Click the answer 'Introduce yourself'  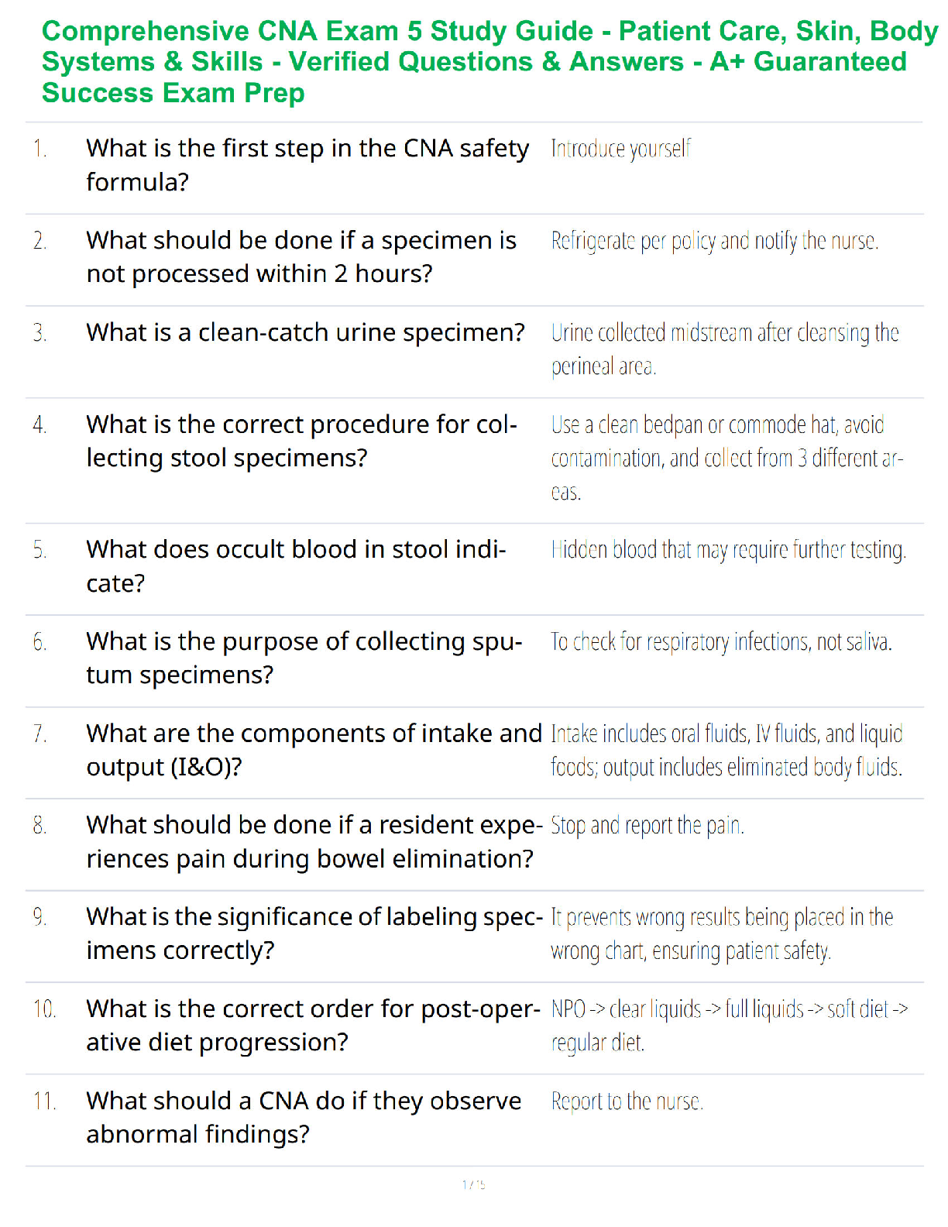(620, 149)
